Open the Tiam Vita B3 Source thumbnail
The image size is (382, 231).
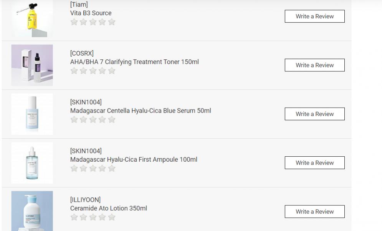click(32, 19)
